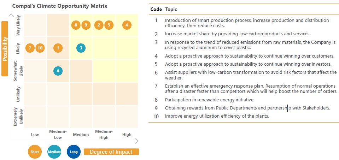Screen dimensions: 339x160
Task: Click the Possibility vertical axis label
Action: point(5,49)
